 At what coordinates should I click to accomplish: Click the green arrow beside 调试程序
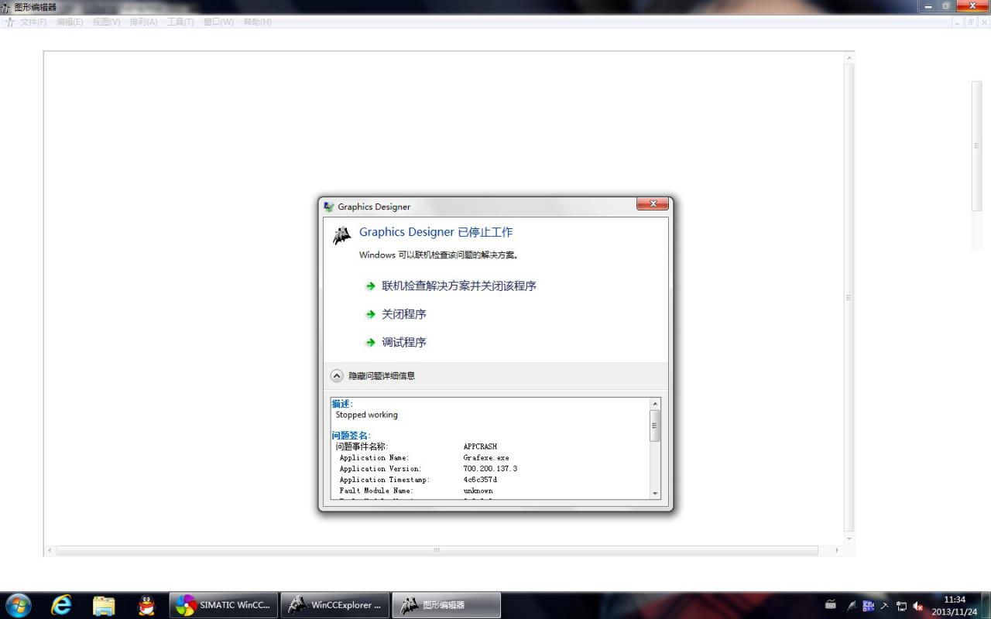[x=371, y=343]
